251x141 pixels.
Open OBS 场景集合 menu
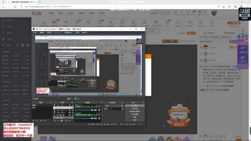coord(68,33)
